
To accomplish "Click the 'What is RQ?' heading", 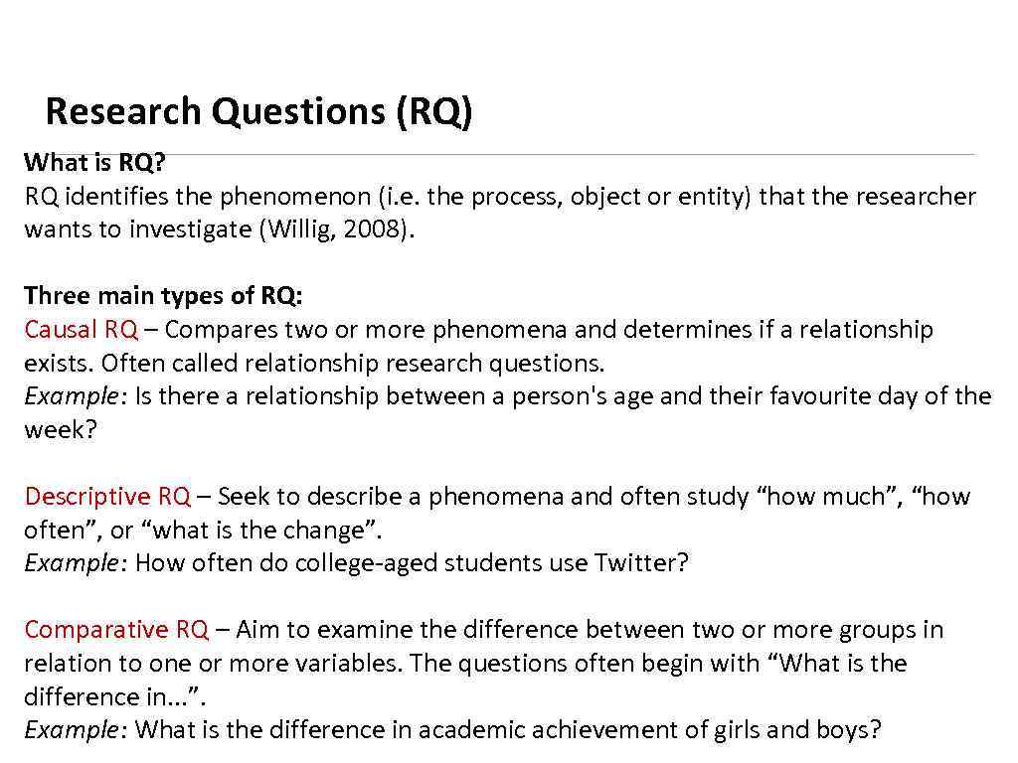I will click(x=94, y=162).
